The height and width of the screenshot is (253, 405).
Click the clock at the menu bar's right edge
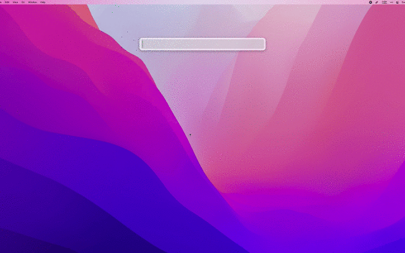coord(402,2)
